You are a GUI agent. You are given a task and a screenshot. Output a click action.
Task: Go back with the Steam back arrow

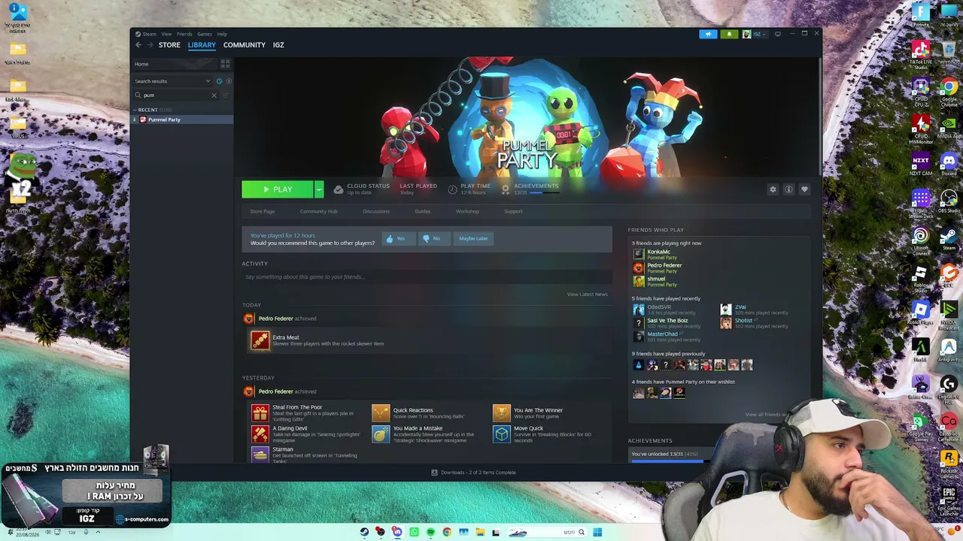coord(138,45)
